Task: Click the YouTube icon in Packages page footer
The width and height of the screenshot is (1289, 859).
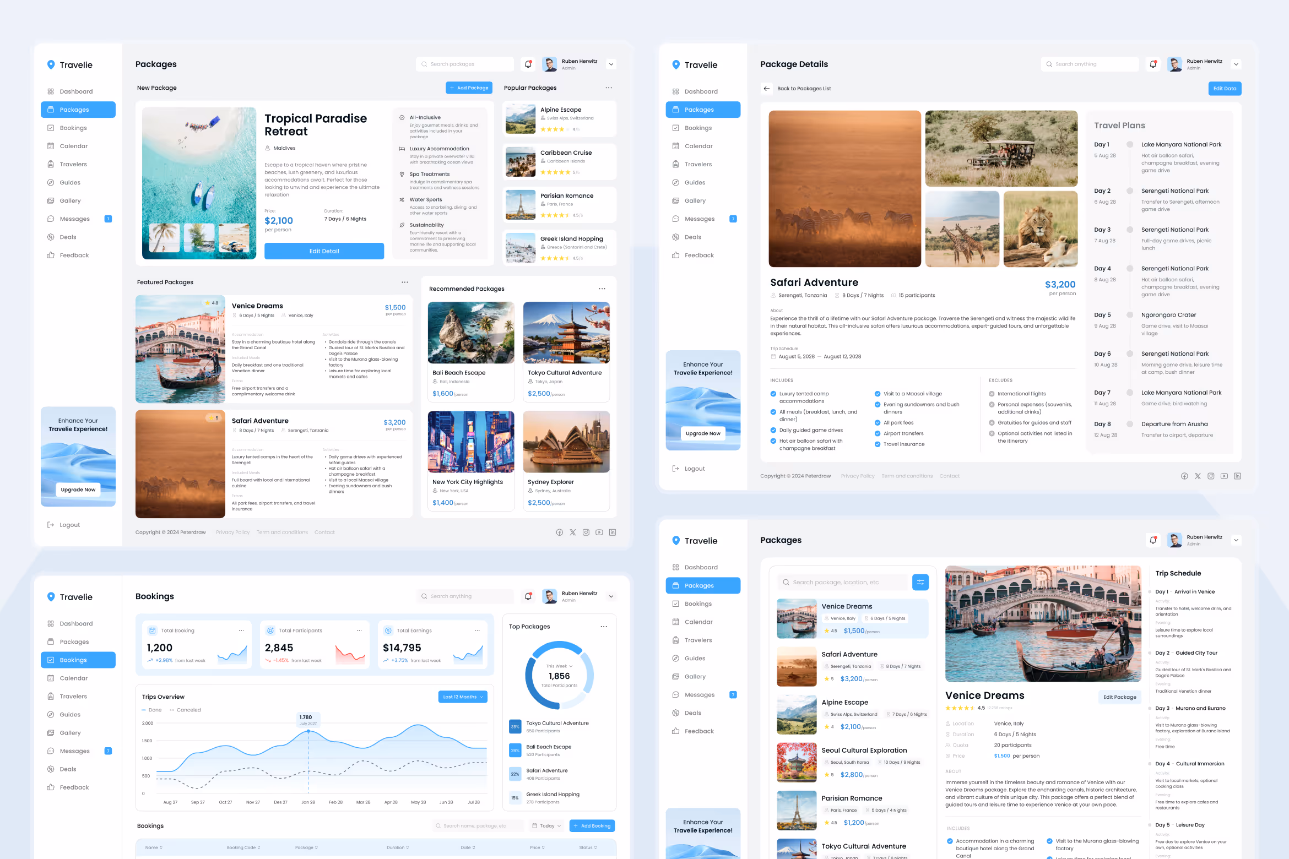Action: pos(599,532)
